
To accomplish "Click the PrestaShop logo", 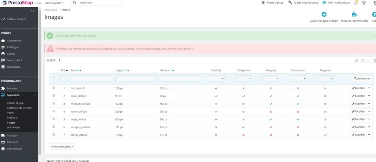I will tap(17, 3).
